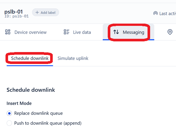Select Push to downlink queue (append) option
176x129 pixels.
pyautogui.click(x=9, y=123)
